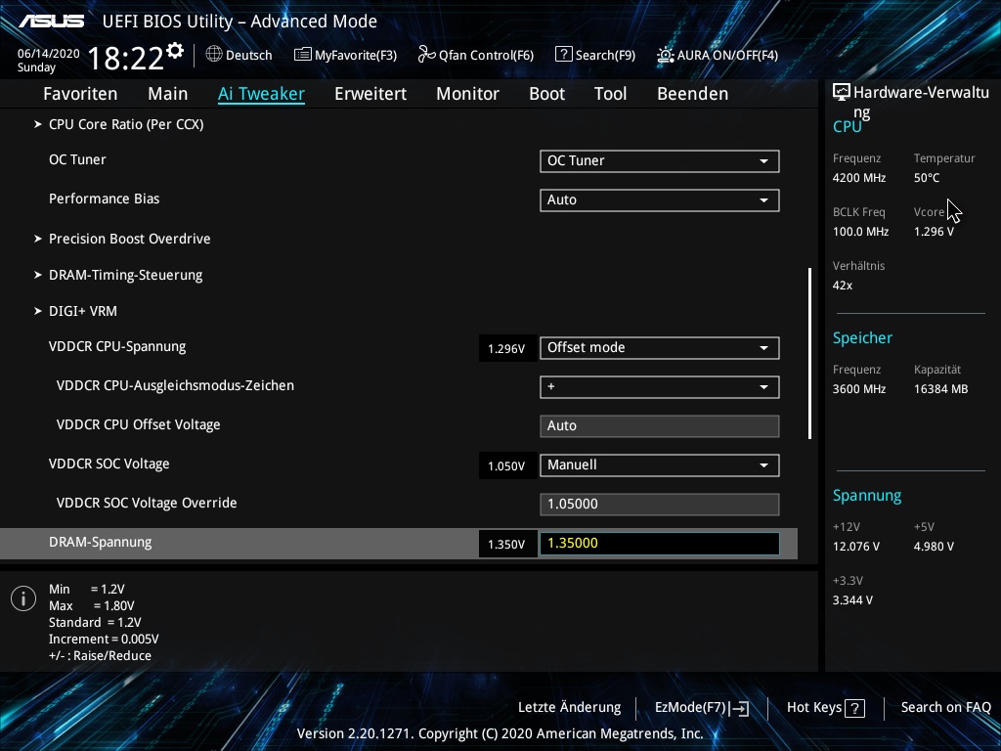Screen dimensions: 1001x751
Task: Open the Qfan Control fan icon
Action: (x=426, y=55)
